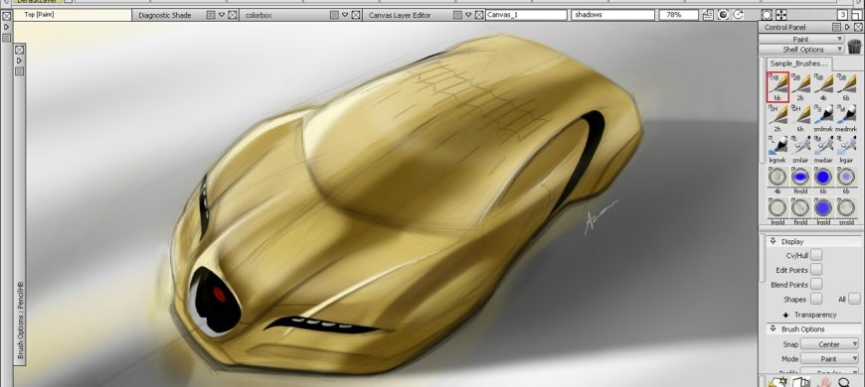Select the 2b pencil brush

tap(800, 87)
